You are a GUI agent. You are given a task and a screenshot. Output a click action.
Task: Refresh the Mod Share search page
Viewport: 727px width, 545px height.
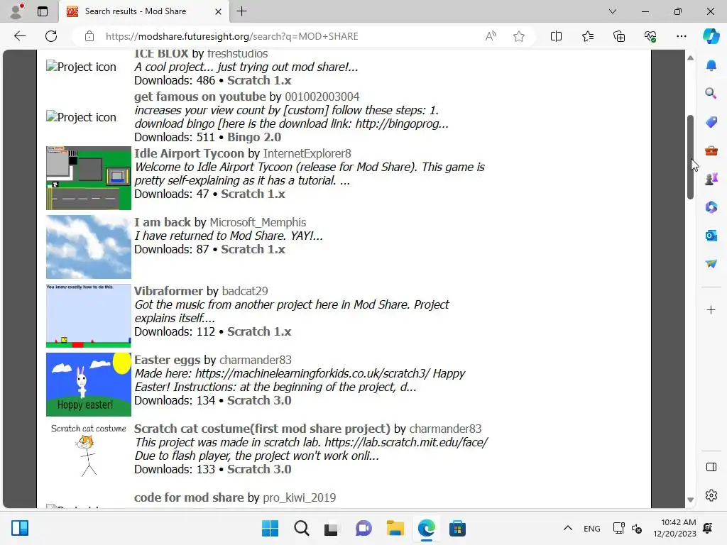[x=51, y=36]
